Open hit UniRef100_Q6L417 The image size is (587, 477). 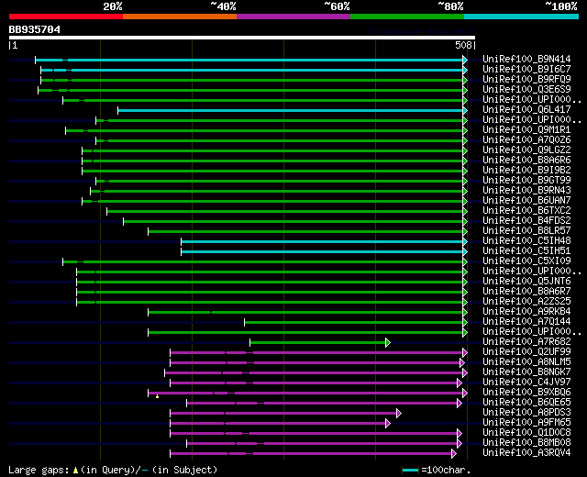[x=526, y=110]
